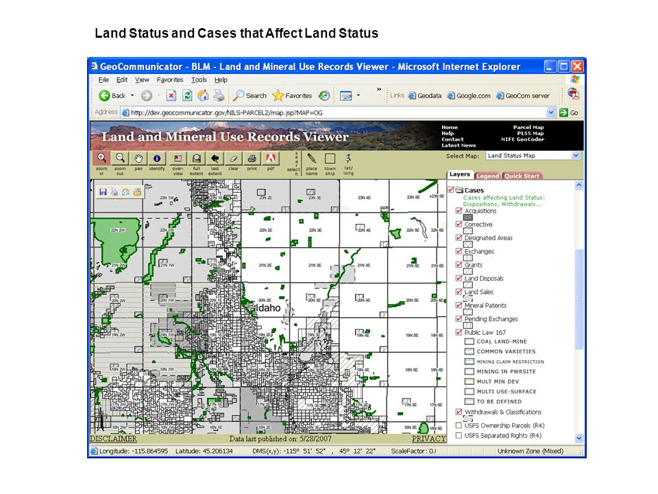This screenshot has height=494, width=658.
Task: Select the Layers tab
Action: coord(459,174)
